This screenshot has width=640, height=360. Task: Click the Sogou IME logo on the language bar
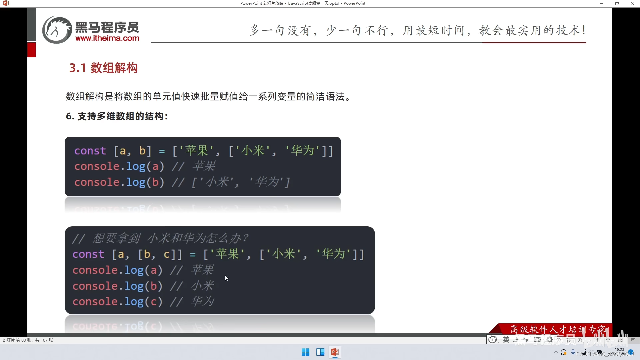pyautogui.click(x=493, y=340)
